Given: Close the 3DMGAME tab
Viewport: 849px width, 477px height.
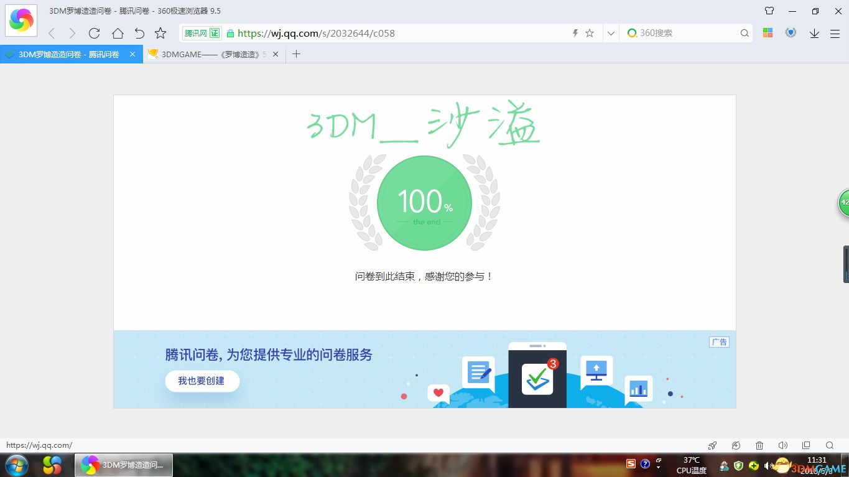Looking at the screenshot, I should coord(276,54).
